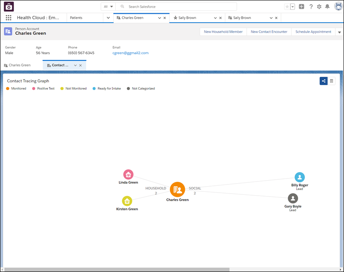Screen dimensions: 344x272
Task: Click Schedule Appointment button
Action: 313,32
